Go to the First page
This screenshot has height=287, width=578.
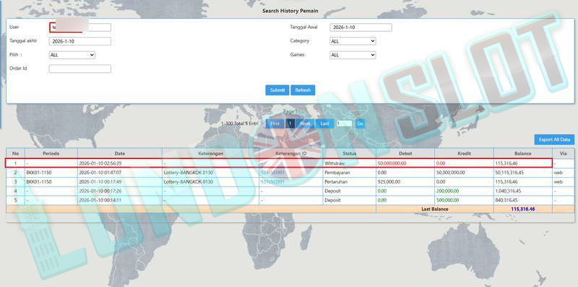275,124
